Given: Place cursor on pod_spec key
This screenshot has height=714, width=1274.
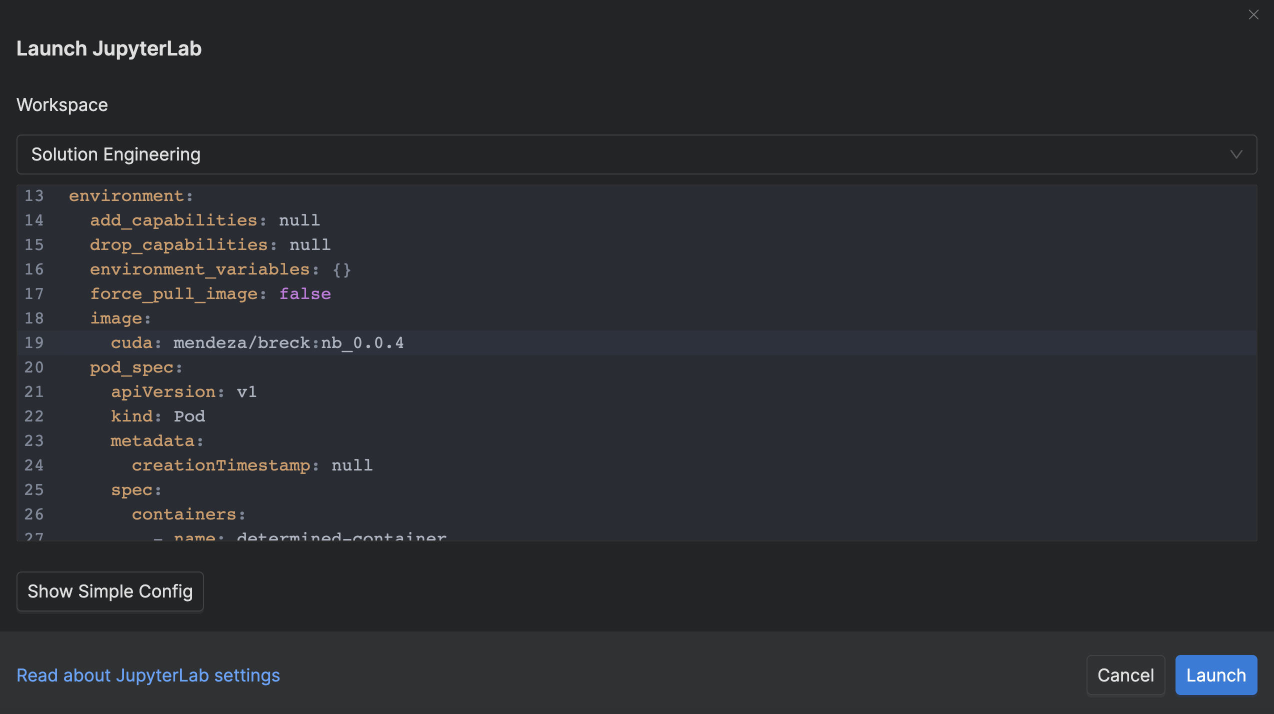Looking at the screenshot, I should [131, 367].
